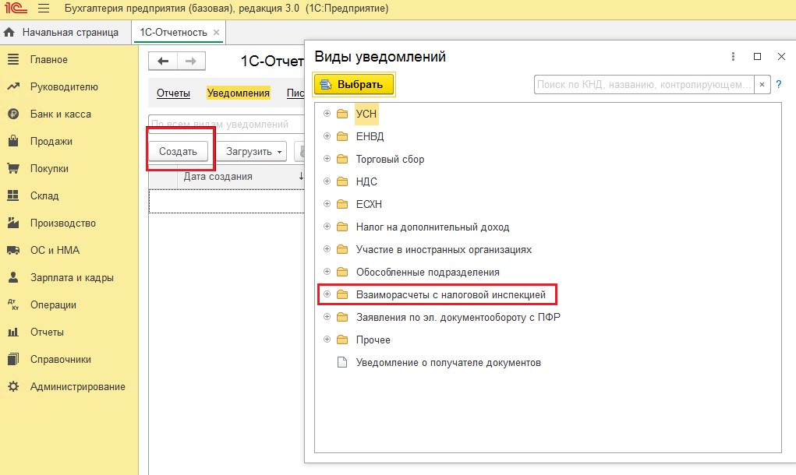Open Склад section in sidebar
This screenshot has height=475, width=796.
click(x=44, y=195)
